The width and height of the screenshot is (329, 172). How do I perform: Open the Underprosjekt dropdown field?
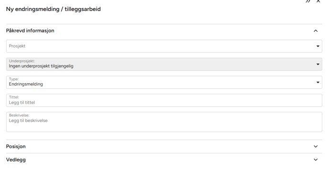pyautogui.click(x=164, y=64)
